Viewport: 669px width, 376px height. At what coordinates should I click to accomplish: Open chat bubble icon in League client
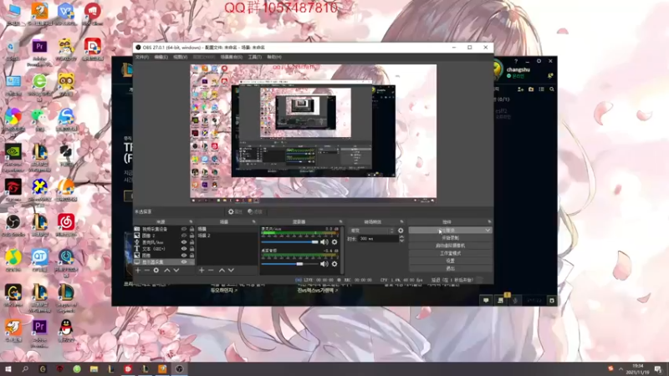pos(486,301)
